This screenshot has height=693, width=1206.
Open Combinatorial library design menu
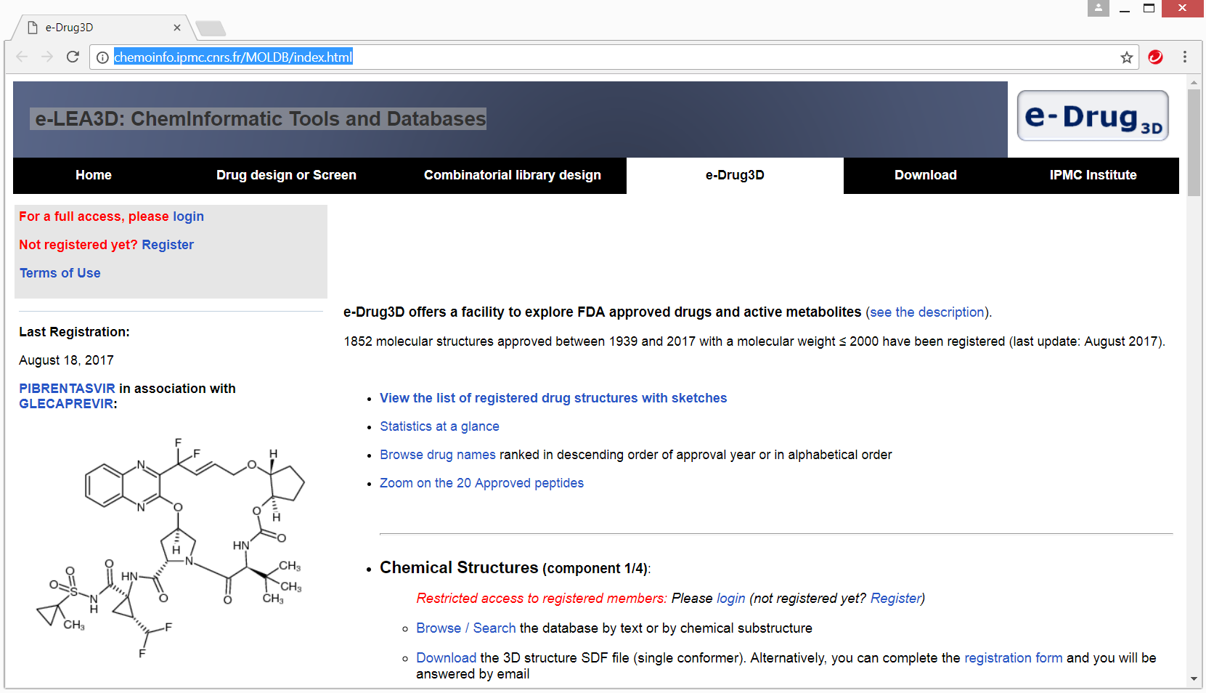pyautogui.click(x=513, y=175)
